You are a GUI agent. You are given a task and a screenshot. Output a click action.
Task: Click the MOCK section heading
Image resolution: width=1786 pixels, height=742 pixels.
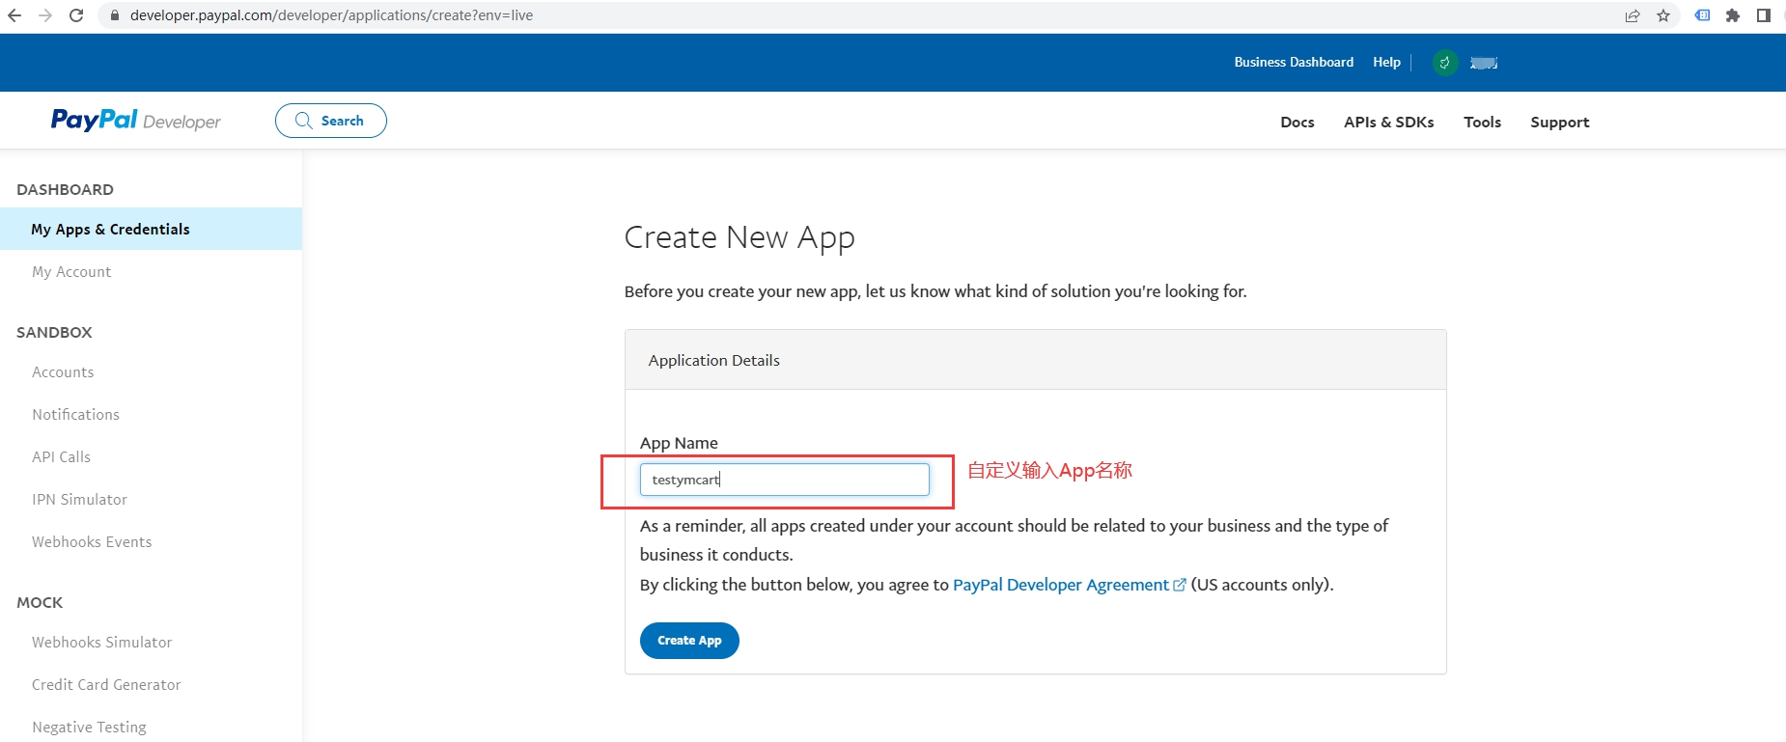(40, 602)
